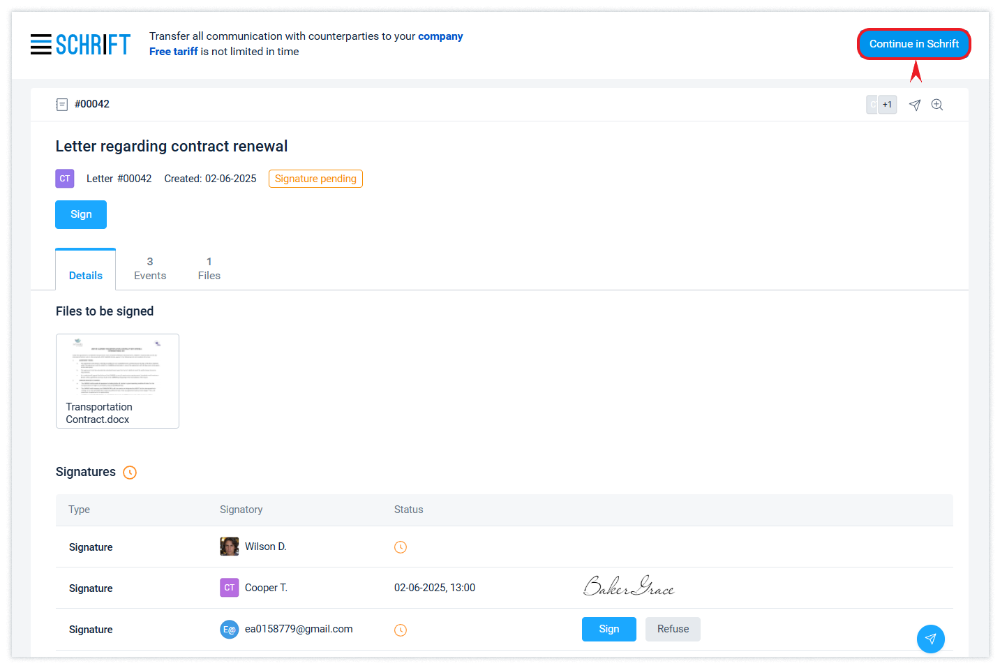1000x668 pixels.
Task: Click the magnifier zoom icon
Action: (937, 105)
